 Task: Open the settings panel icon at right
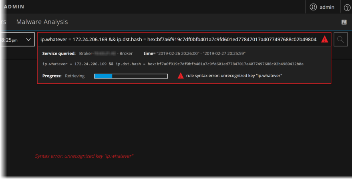tap(344, 22)
